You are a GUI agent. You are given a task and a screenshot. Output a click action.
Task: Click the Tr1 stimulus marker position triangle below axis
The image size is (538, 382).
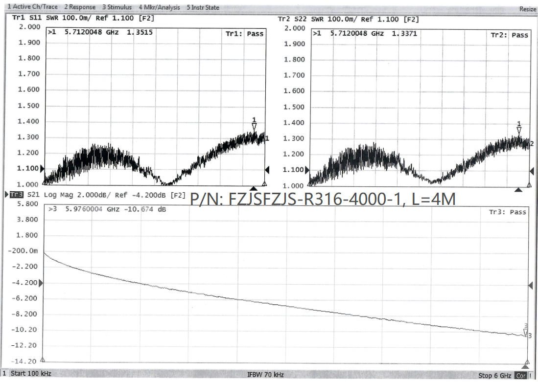[253, 189]
